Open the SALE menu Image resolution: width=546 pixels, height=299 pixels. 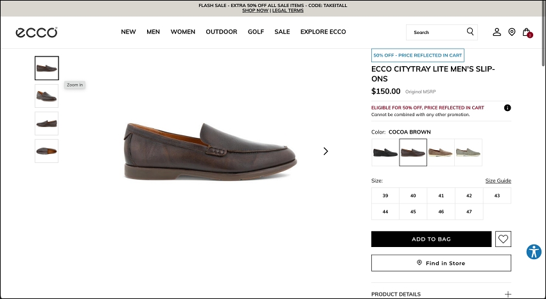click(x=282, y=31)
